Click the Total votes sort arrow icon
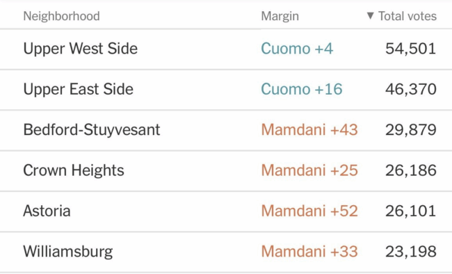452x274 pixels. tap(371, 15)
